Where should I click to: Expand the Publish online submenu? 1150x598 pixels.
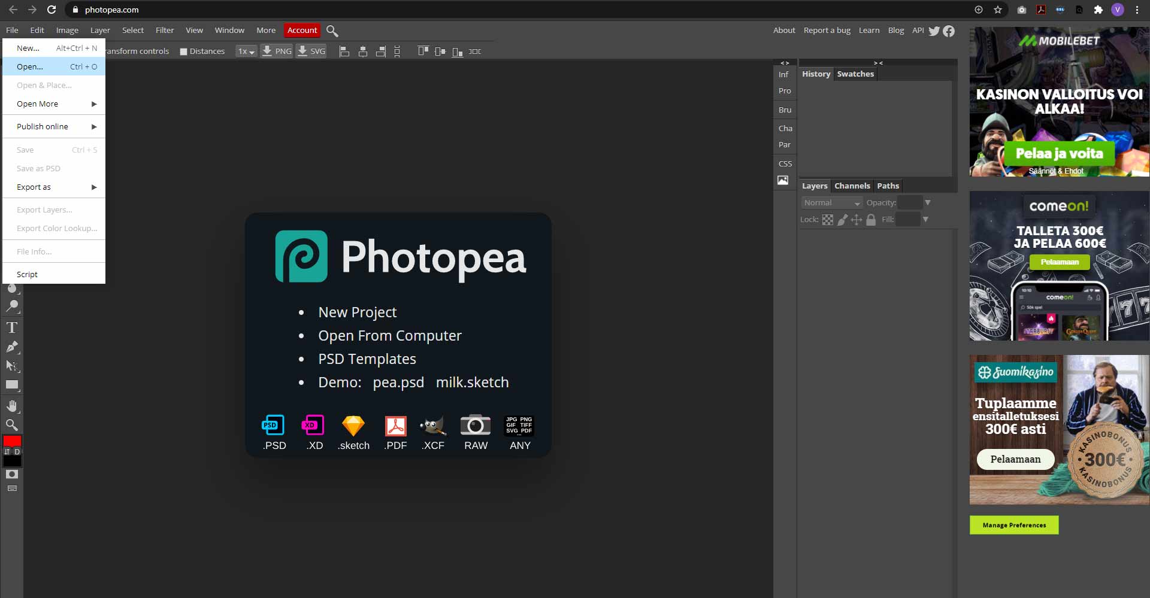click(x=54, y=127)
